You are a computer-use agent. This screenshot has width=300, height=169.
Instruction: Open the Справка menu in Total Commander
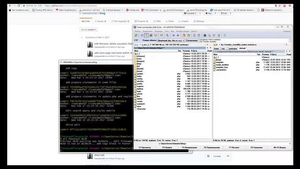[x=286, y=31]
